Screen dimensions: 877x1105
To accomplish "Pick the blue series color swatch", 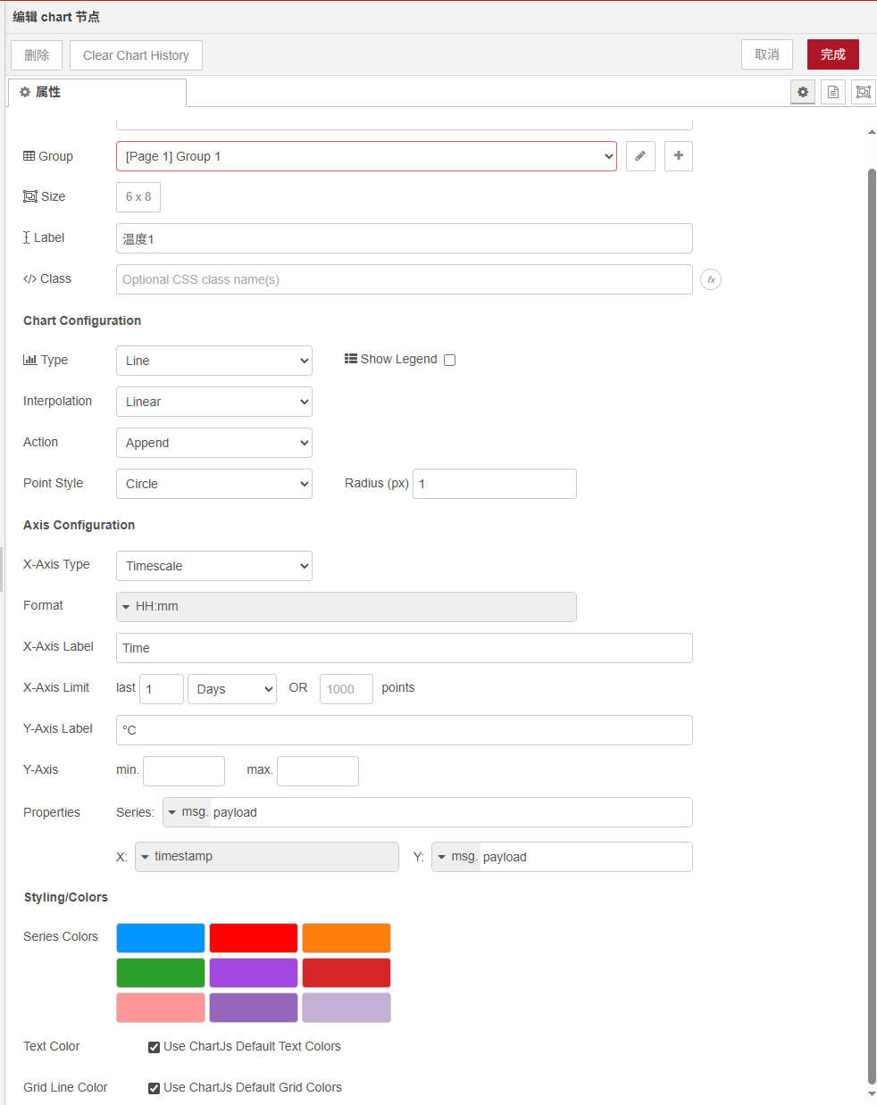I will click(161, 938).
